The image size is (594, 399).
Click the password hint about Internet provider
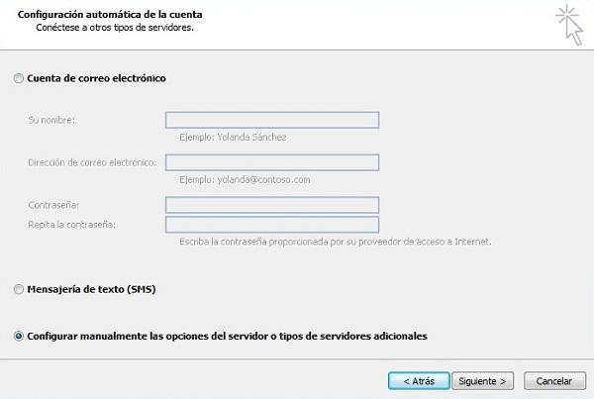335,242
